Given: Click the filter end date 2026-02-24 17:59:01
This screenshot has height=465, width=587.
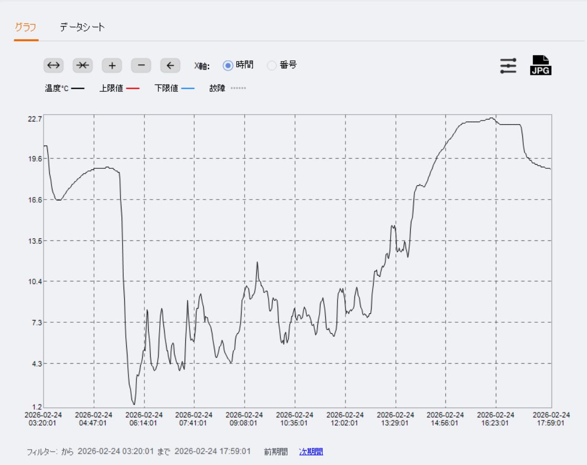Looking at the screenshot, I should [212, 452].
